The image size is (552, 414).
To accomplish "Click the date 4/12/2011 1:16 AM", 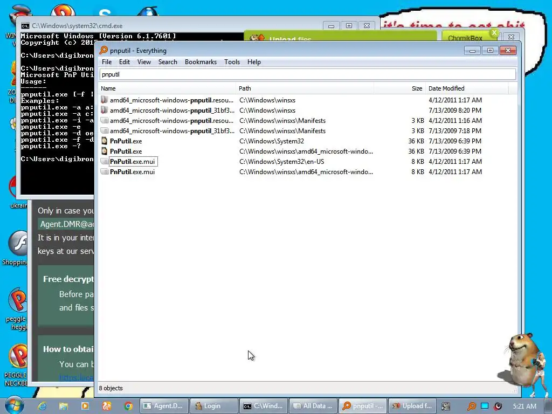I will coord(455,121).
